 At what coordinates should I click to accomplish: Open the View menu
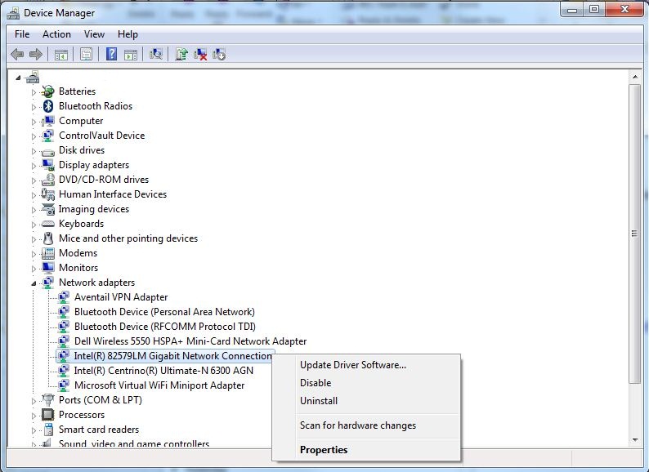[x=94, y=34]
